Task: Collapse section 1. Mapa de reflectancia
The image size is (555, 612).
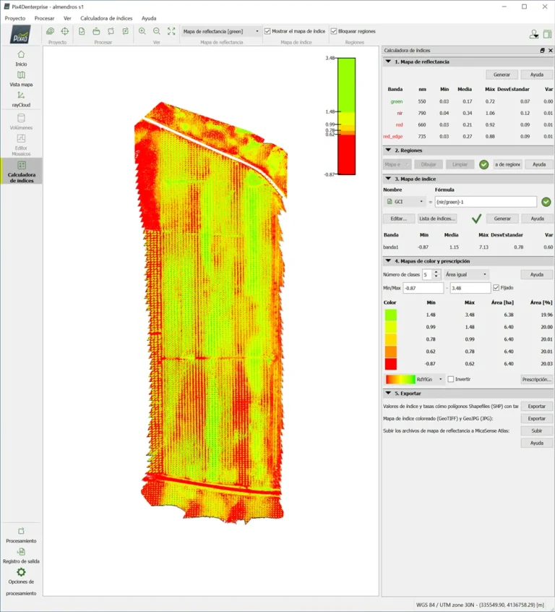Action: point(388,61)
